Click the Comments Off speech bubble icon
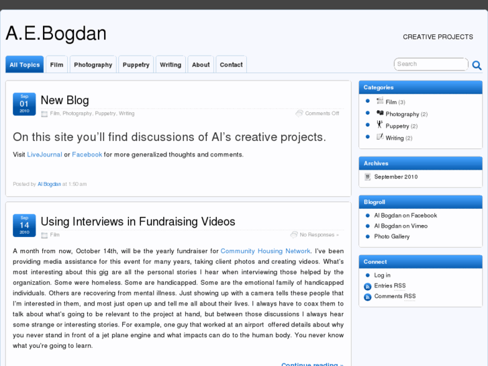488x366 pixels. coord(299,113)
